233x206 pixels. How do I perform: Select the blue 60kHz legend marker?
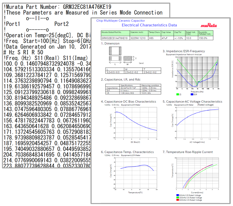(177, 195)
